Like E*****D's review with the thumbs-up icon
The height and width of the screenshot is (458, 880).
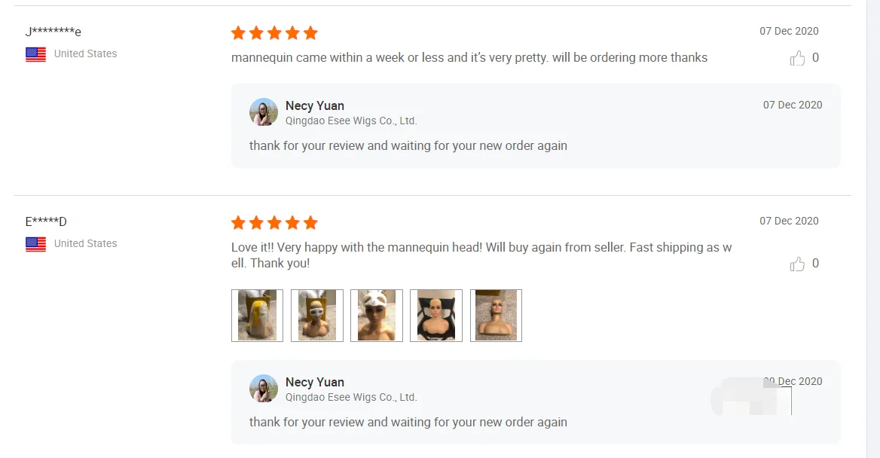pyautogui.click(x=797, y=264)
